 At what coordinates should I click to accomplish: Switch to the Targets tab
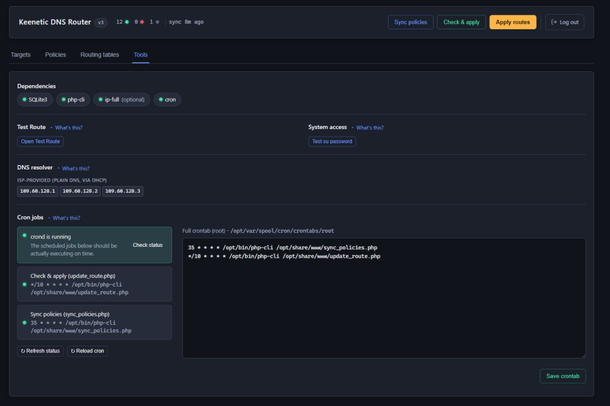click(21, 55)
